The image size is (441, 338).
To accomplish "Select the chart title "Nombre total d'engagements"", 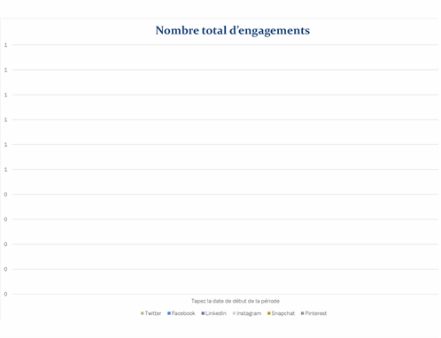I will point(233,31).
